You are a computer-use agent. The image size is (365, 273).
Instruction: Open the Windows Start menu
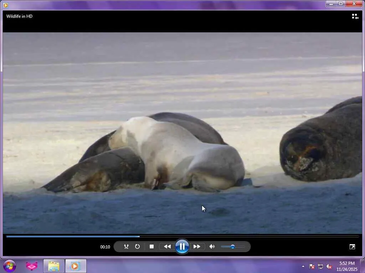click(x=10, y=266)
